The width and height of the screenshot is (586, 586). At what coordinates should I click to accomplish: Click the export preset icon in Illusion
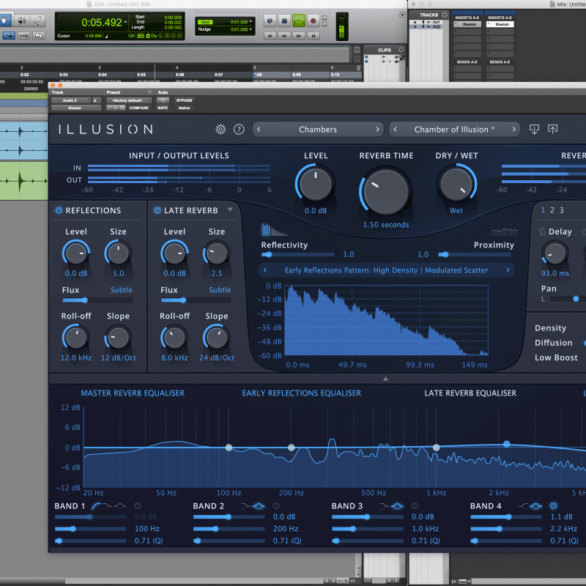coord(553,130)
